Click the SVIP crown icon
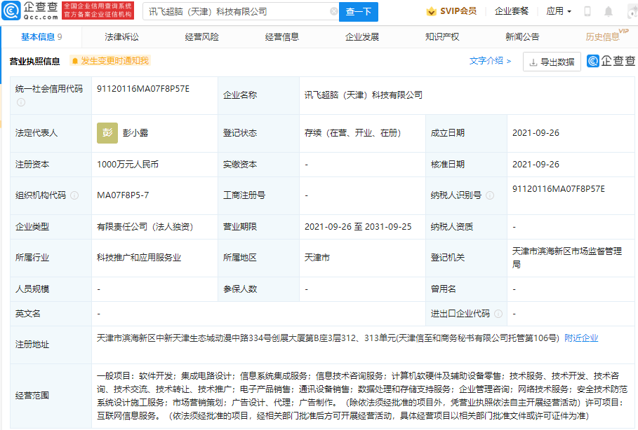Screen dimensions: 638x430 pyautogui.click(x=431, y=11)
